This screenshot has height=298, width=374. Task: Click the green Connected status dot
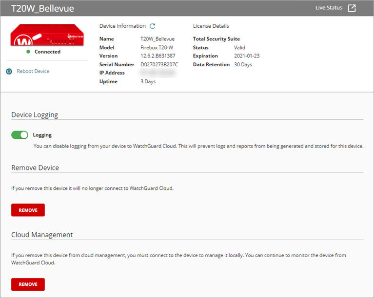pos(28,52)
